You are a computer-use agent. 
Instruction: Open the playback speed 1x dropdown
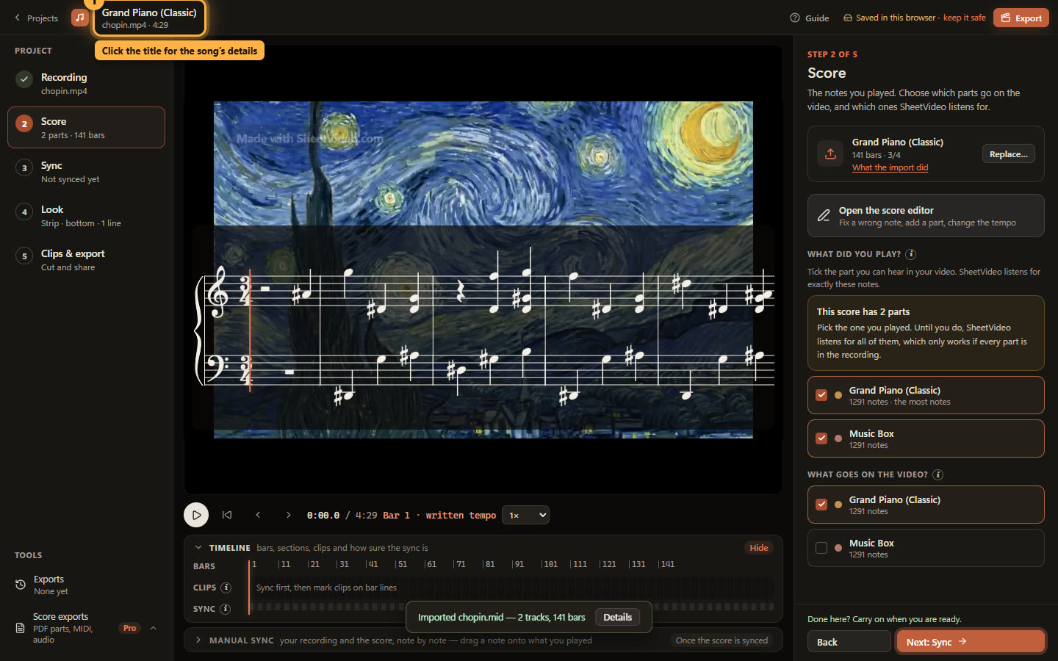(525, 515)
